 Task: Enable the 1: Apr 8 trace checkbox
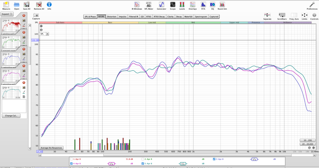click(x=72, y=159)
